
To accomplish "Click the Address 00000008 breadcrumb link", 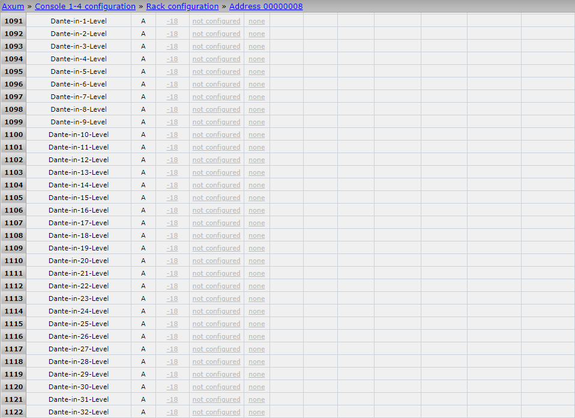I will (x=266, y=7).
